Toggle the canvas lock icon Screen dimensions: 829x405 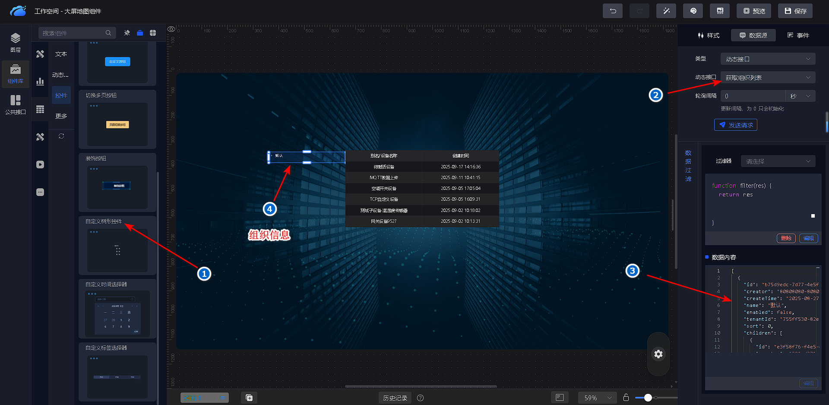626,397
